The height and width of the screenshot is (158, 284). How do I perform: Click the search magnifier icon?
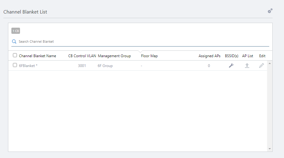(x=14, y=41)
